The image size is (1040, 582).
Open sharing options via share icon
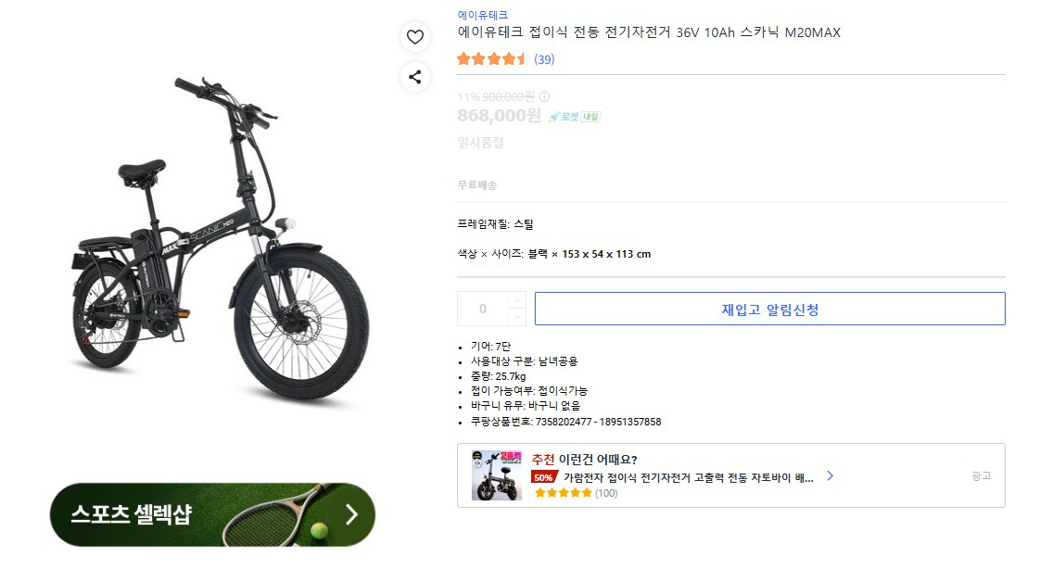pyautogui.click(x=415, y=78)
